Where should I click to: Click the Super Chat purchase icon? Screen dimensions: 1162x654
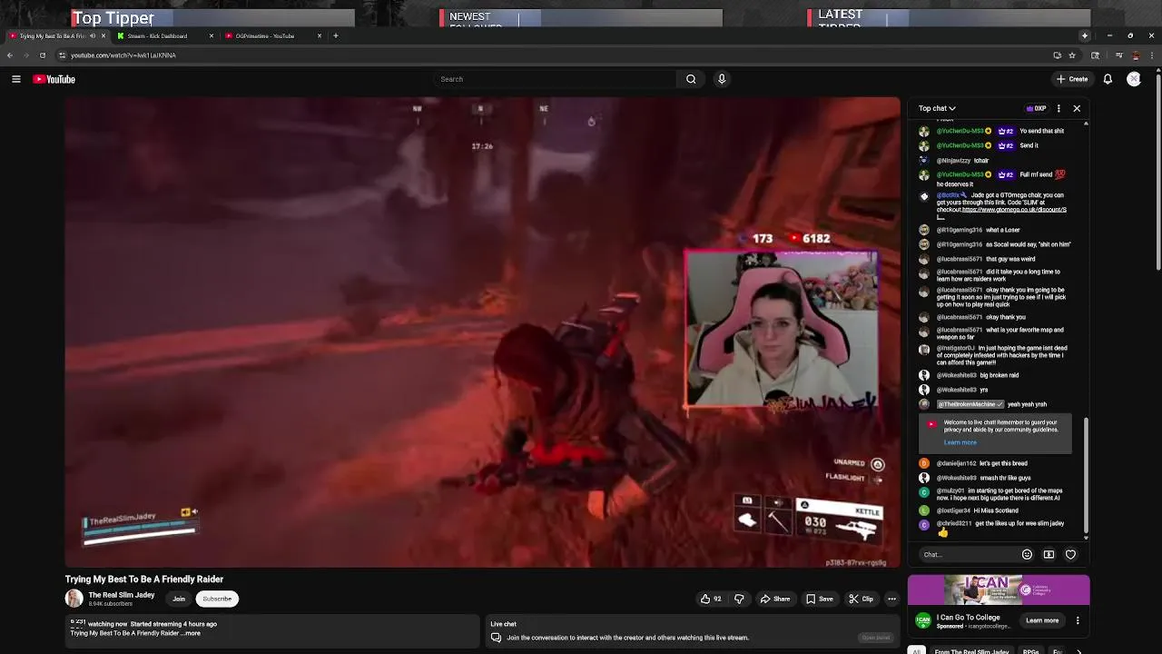point(1049,554)
